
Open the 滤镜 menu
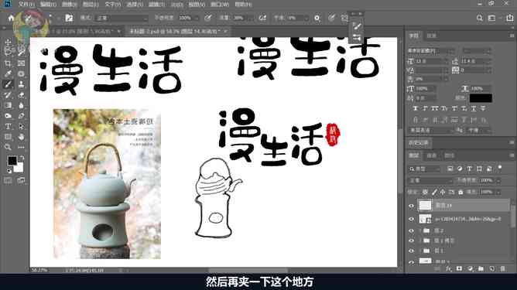tap(156, 5)
